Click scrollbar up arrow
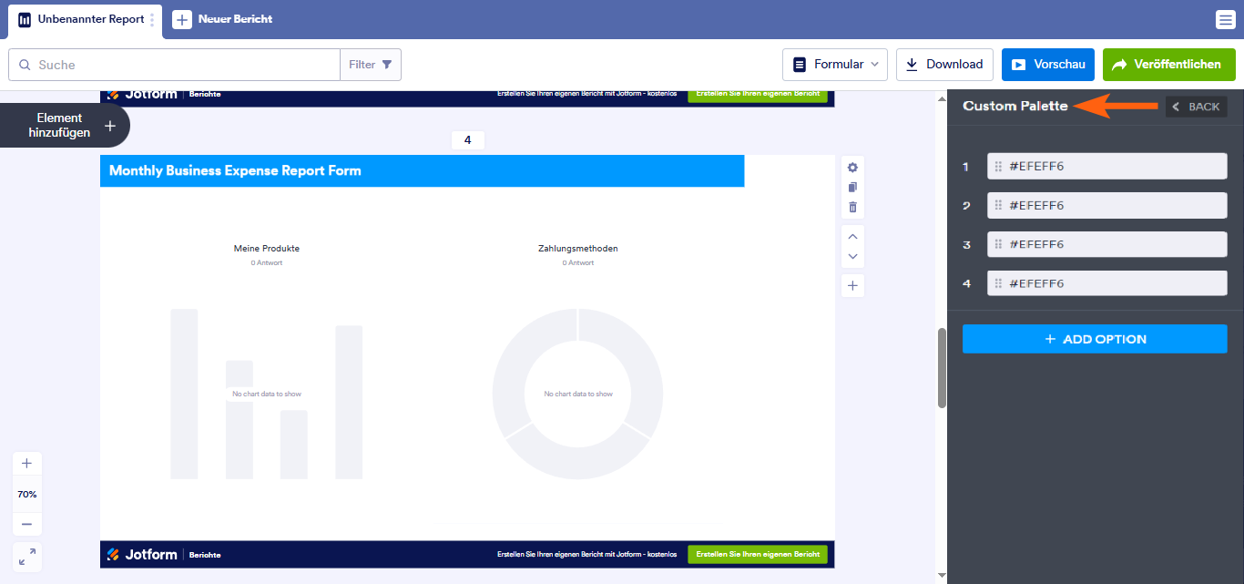 click(x=942, y=97)
